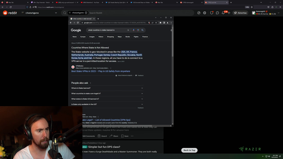This screenshot has height=159, width=283.
Task: Select the Finance filter chip
Action: pyautogui.click(x=145, y=37)
